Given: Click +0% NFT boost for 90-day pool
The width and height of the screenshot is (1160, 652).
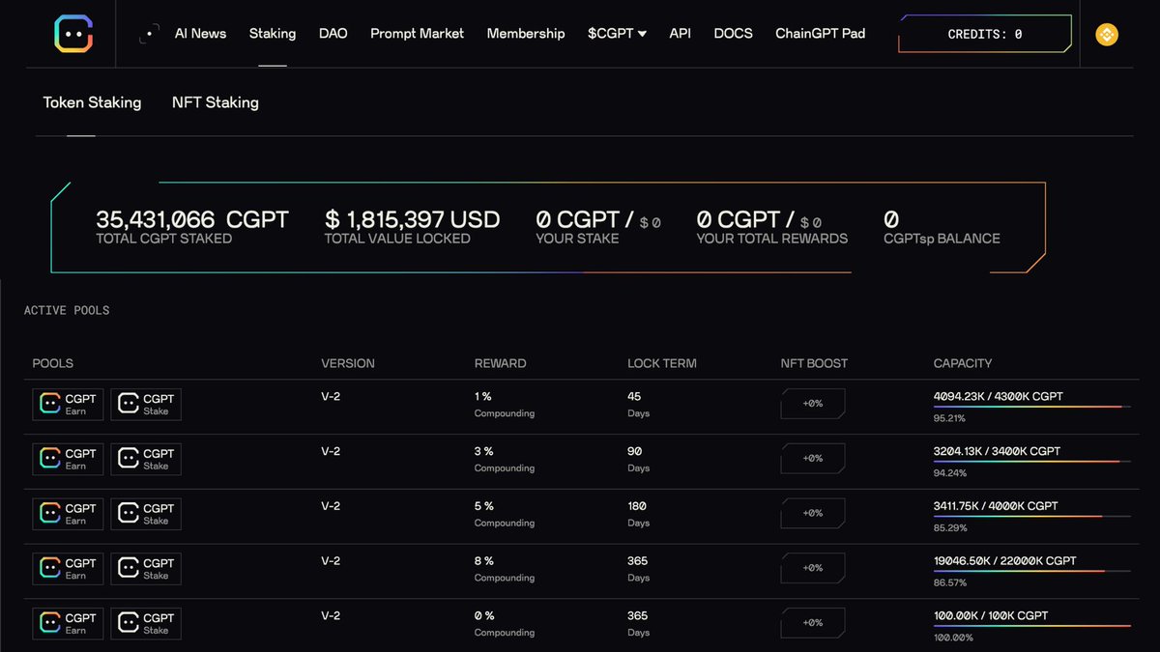Looking at the screenshot, I should click(813, 459).
